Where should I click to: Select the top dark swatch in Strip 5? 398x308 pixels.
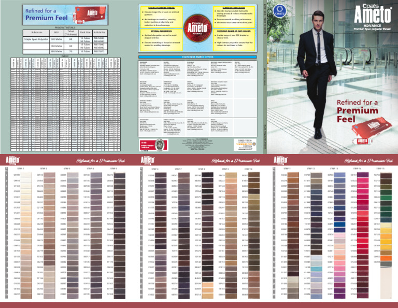click(120, 175)
